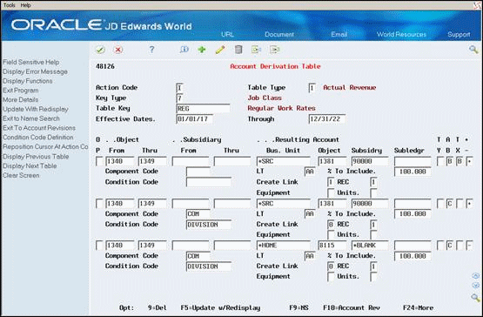Click the magnifier icon at top right
483x317 pixels.
473,50
